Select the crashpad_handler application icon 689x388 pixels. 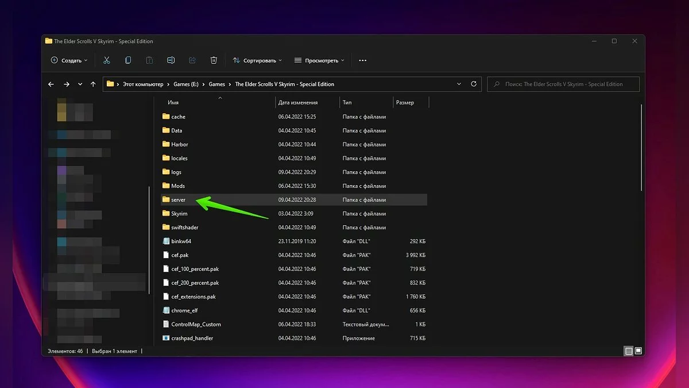pos(166,338)
